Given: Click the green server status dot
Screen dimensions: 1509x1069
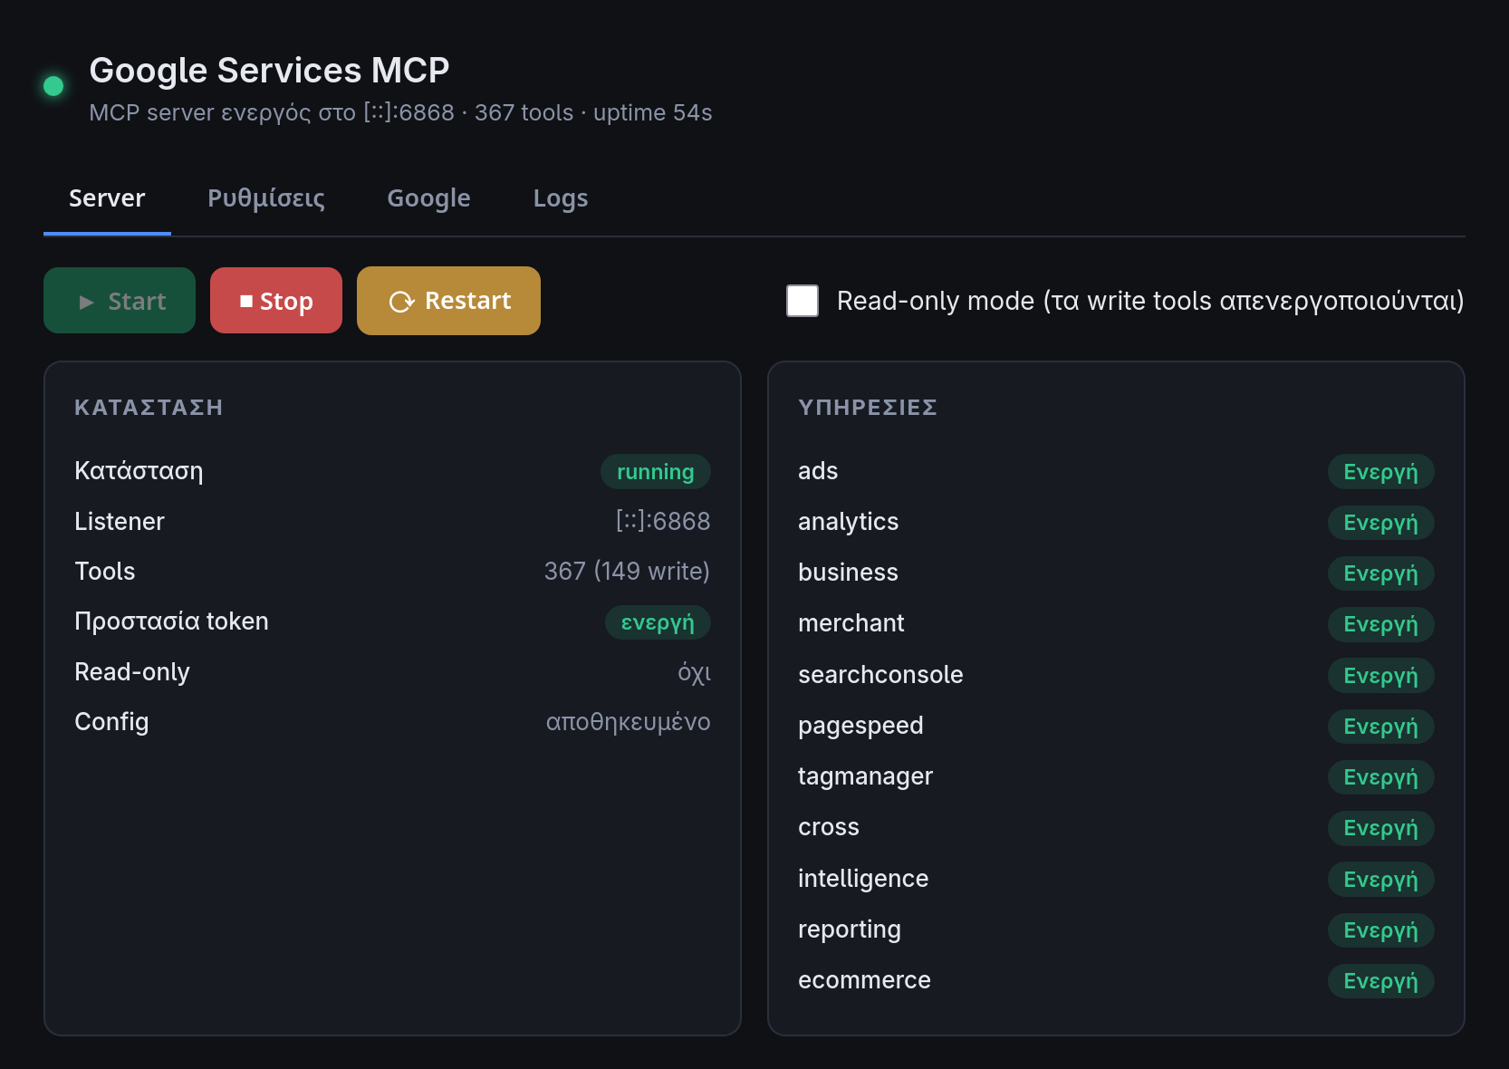Looking at the screenshot, I should point(53,86).
